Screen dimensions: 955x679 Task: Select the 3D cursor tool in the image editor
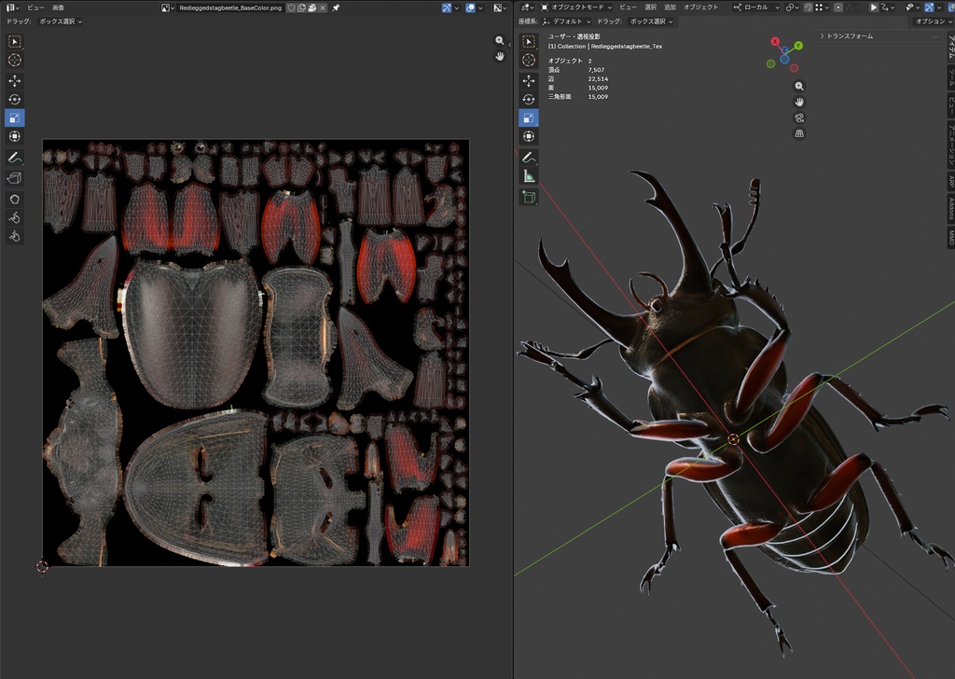(15, 60)
